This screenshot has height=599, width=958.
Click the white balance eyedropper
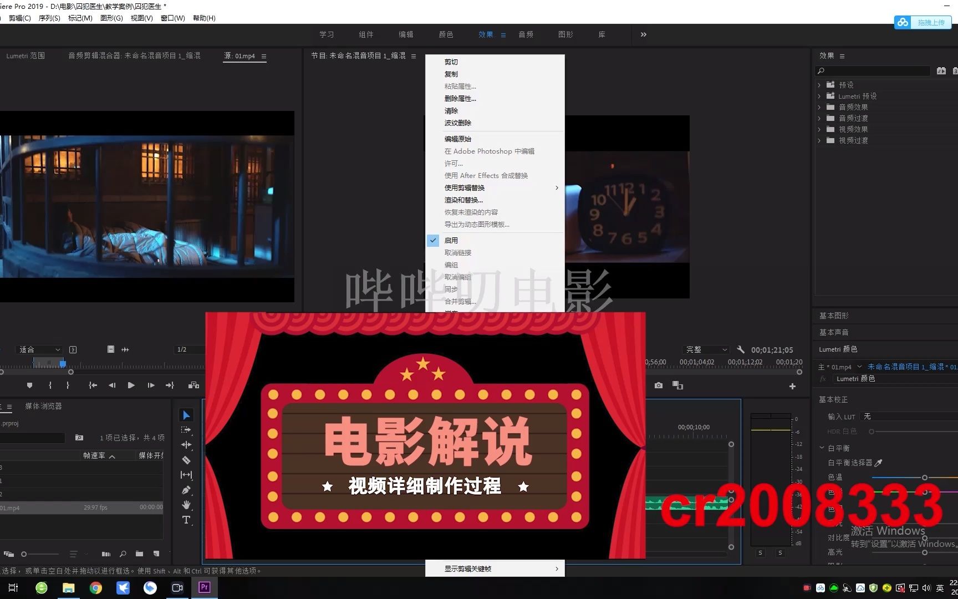878,463
